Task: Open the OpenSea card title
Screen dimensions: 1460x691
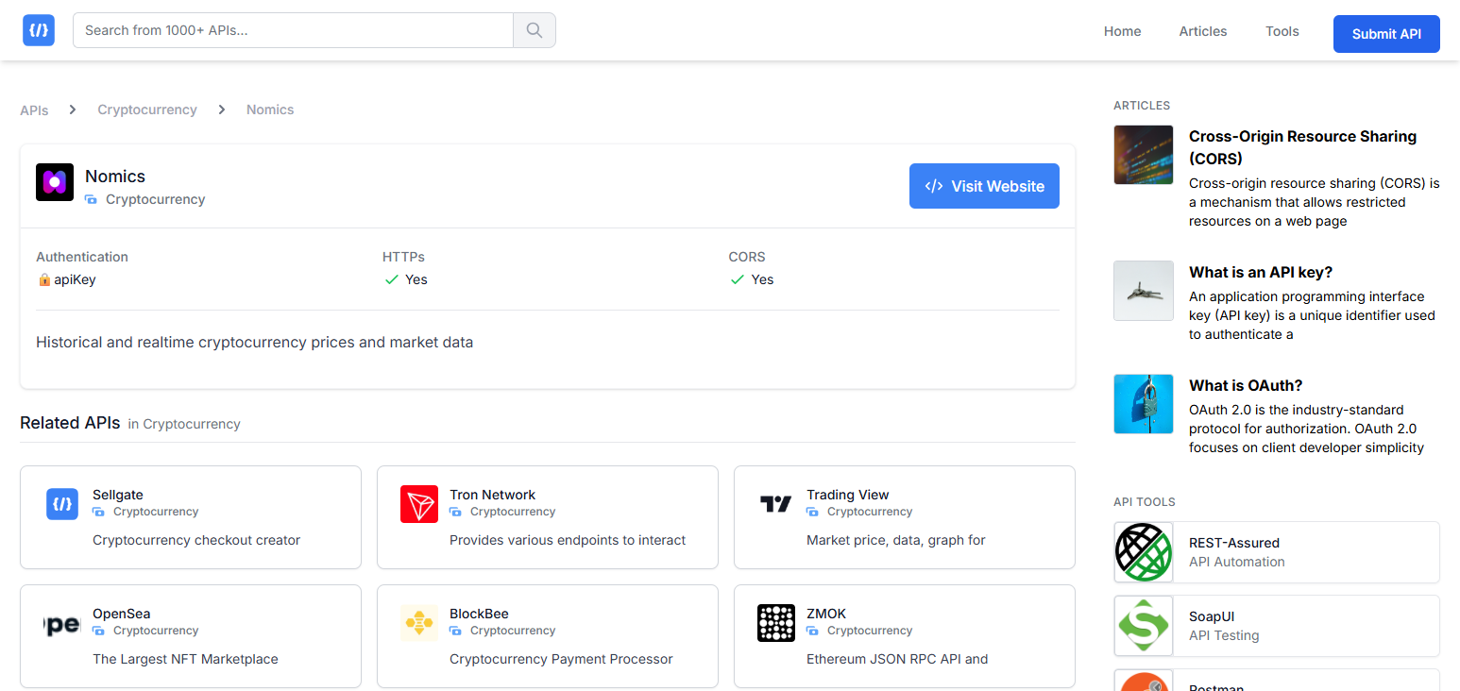Action: (122, 614)
